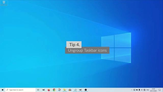Show hidden system tray icons
163x92 pixels.
point(132,90)
